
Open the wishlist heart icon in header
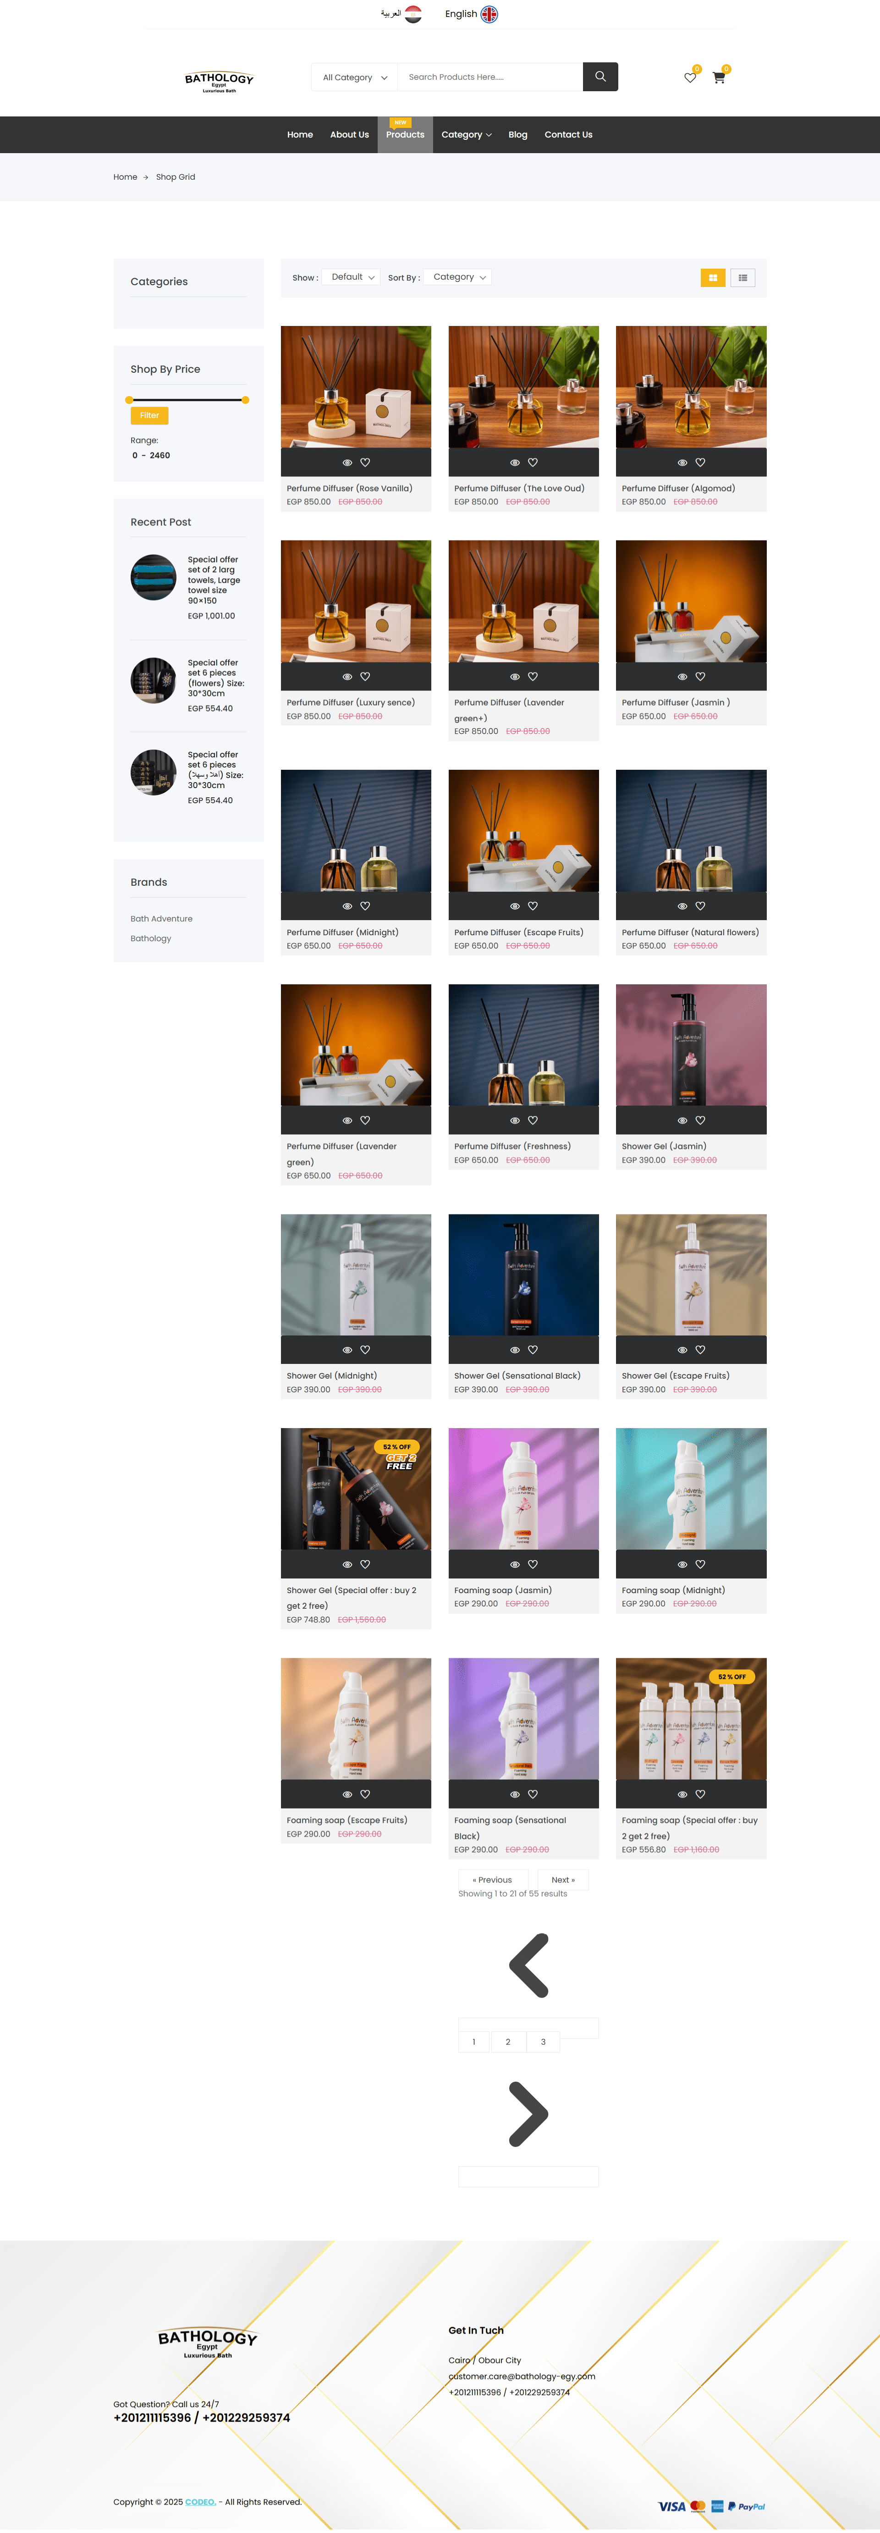click(690, 77)
